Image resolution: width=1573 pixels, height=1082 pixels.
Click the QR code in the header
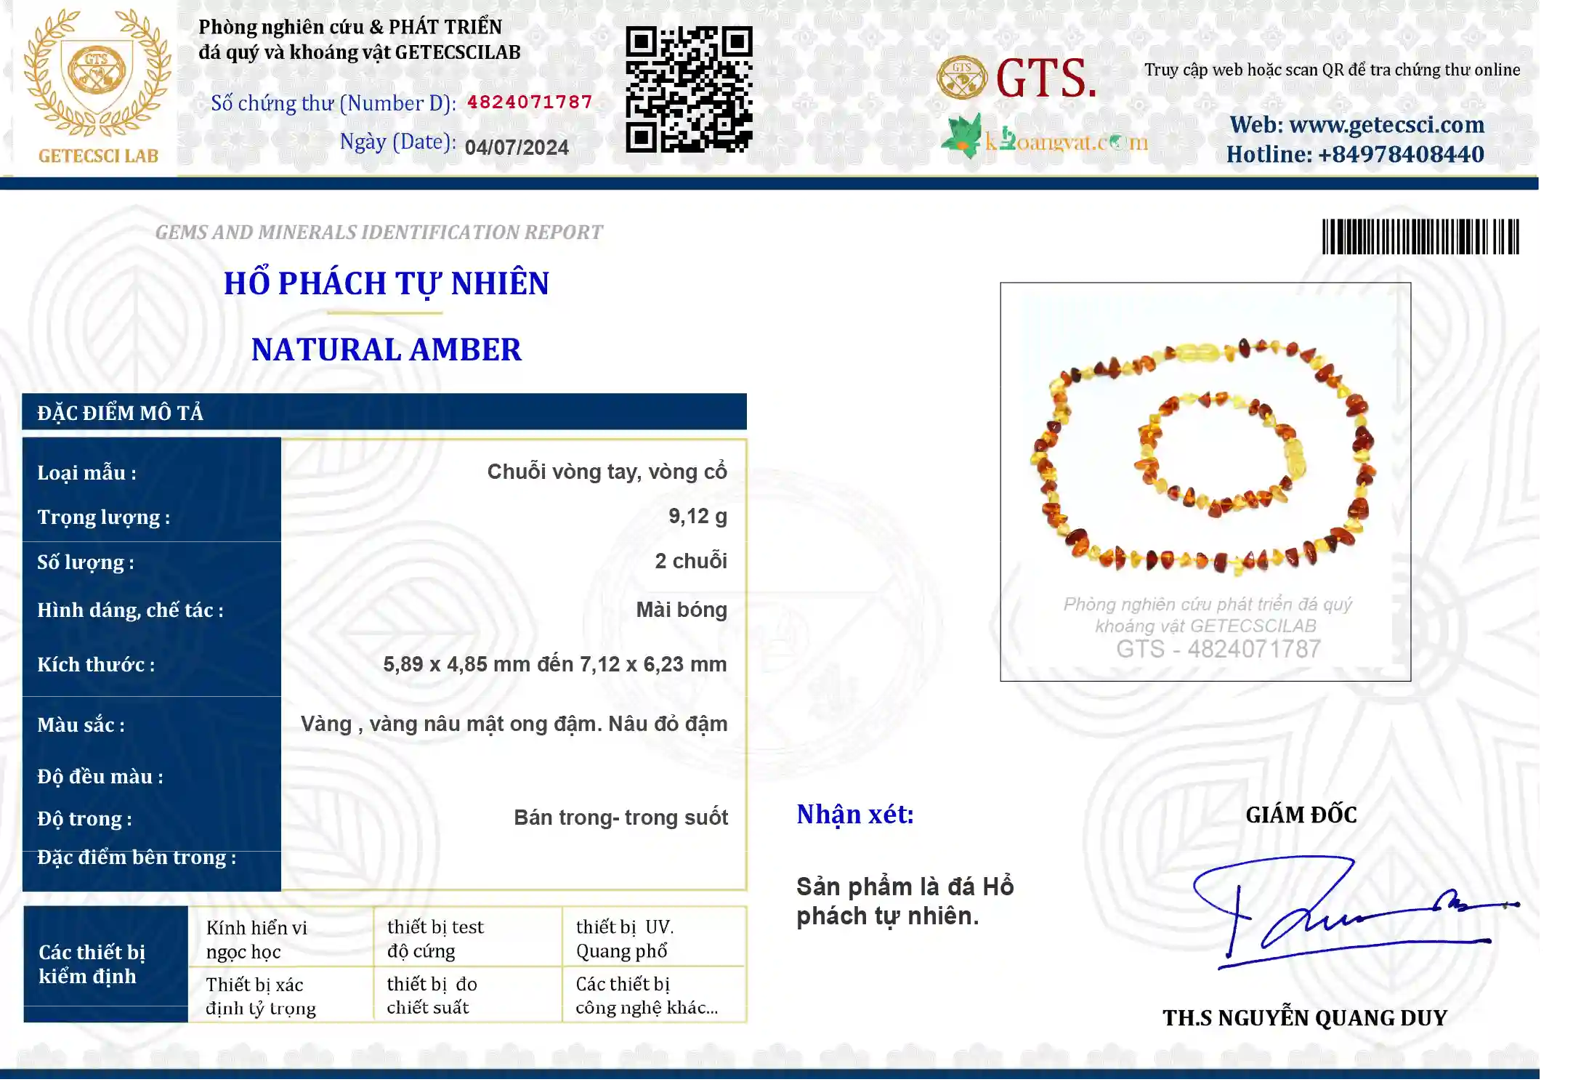pyautogui.click(x=690, y=89)
